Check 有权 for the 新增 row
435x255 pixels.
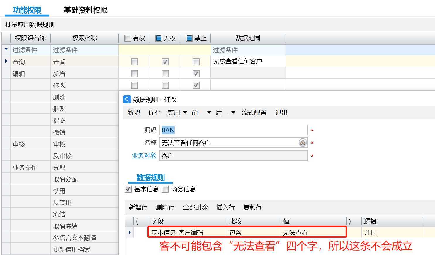135,73
